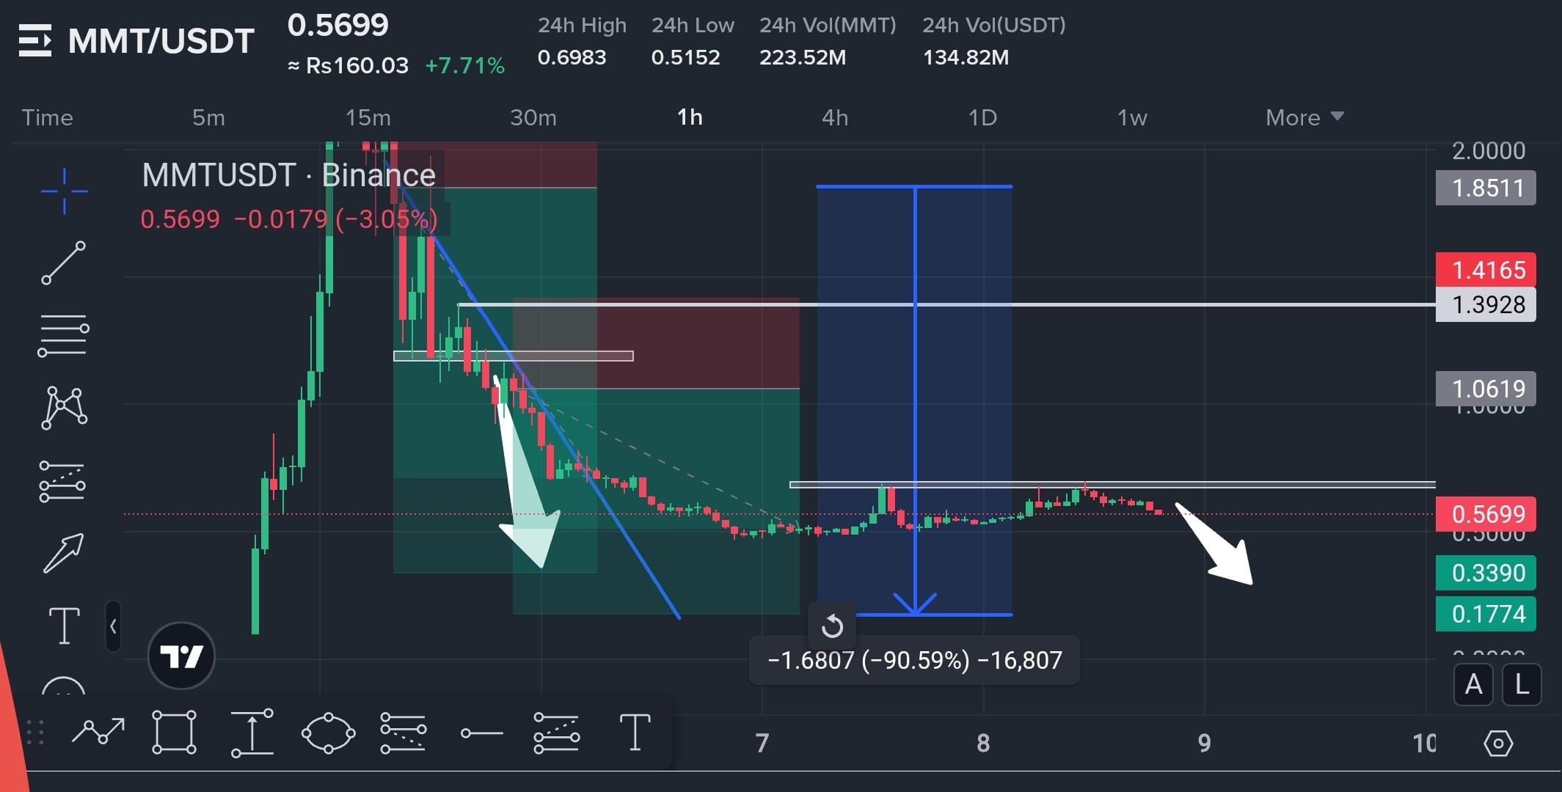Select the arrow annotation tool

64,553
